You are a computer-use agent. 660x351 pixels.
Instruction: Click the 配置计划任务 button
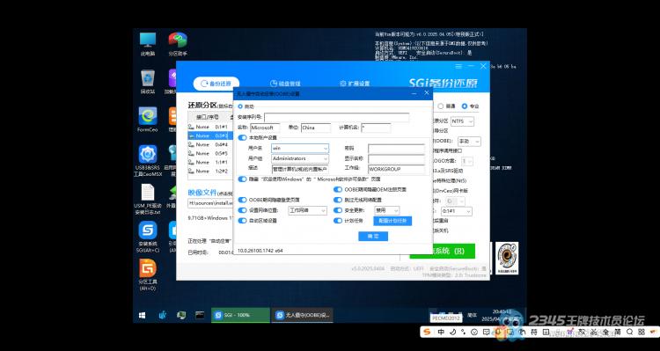point(392,221)
